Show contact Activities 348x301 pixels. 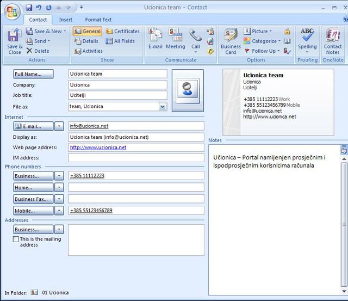[x=88, y=51]
